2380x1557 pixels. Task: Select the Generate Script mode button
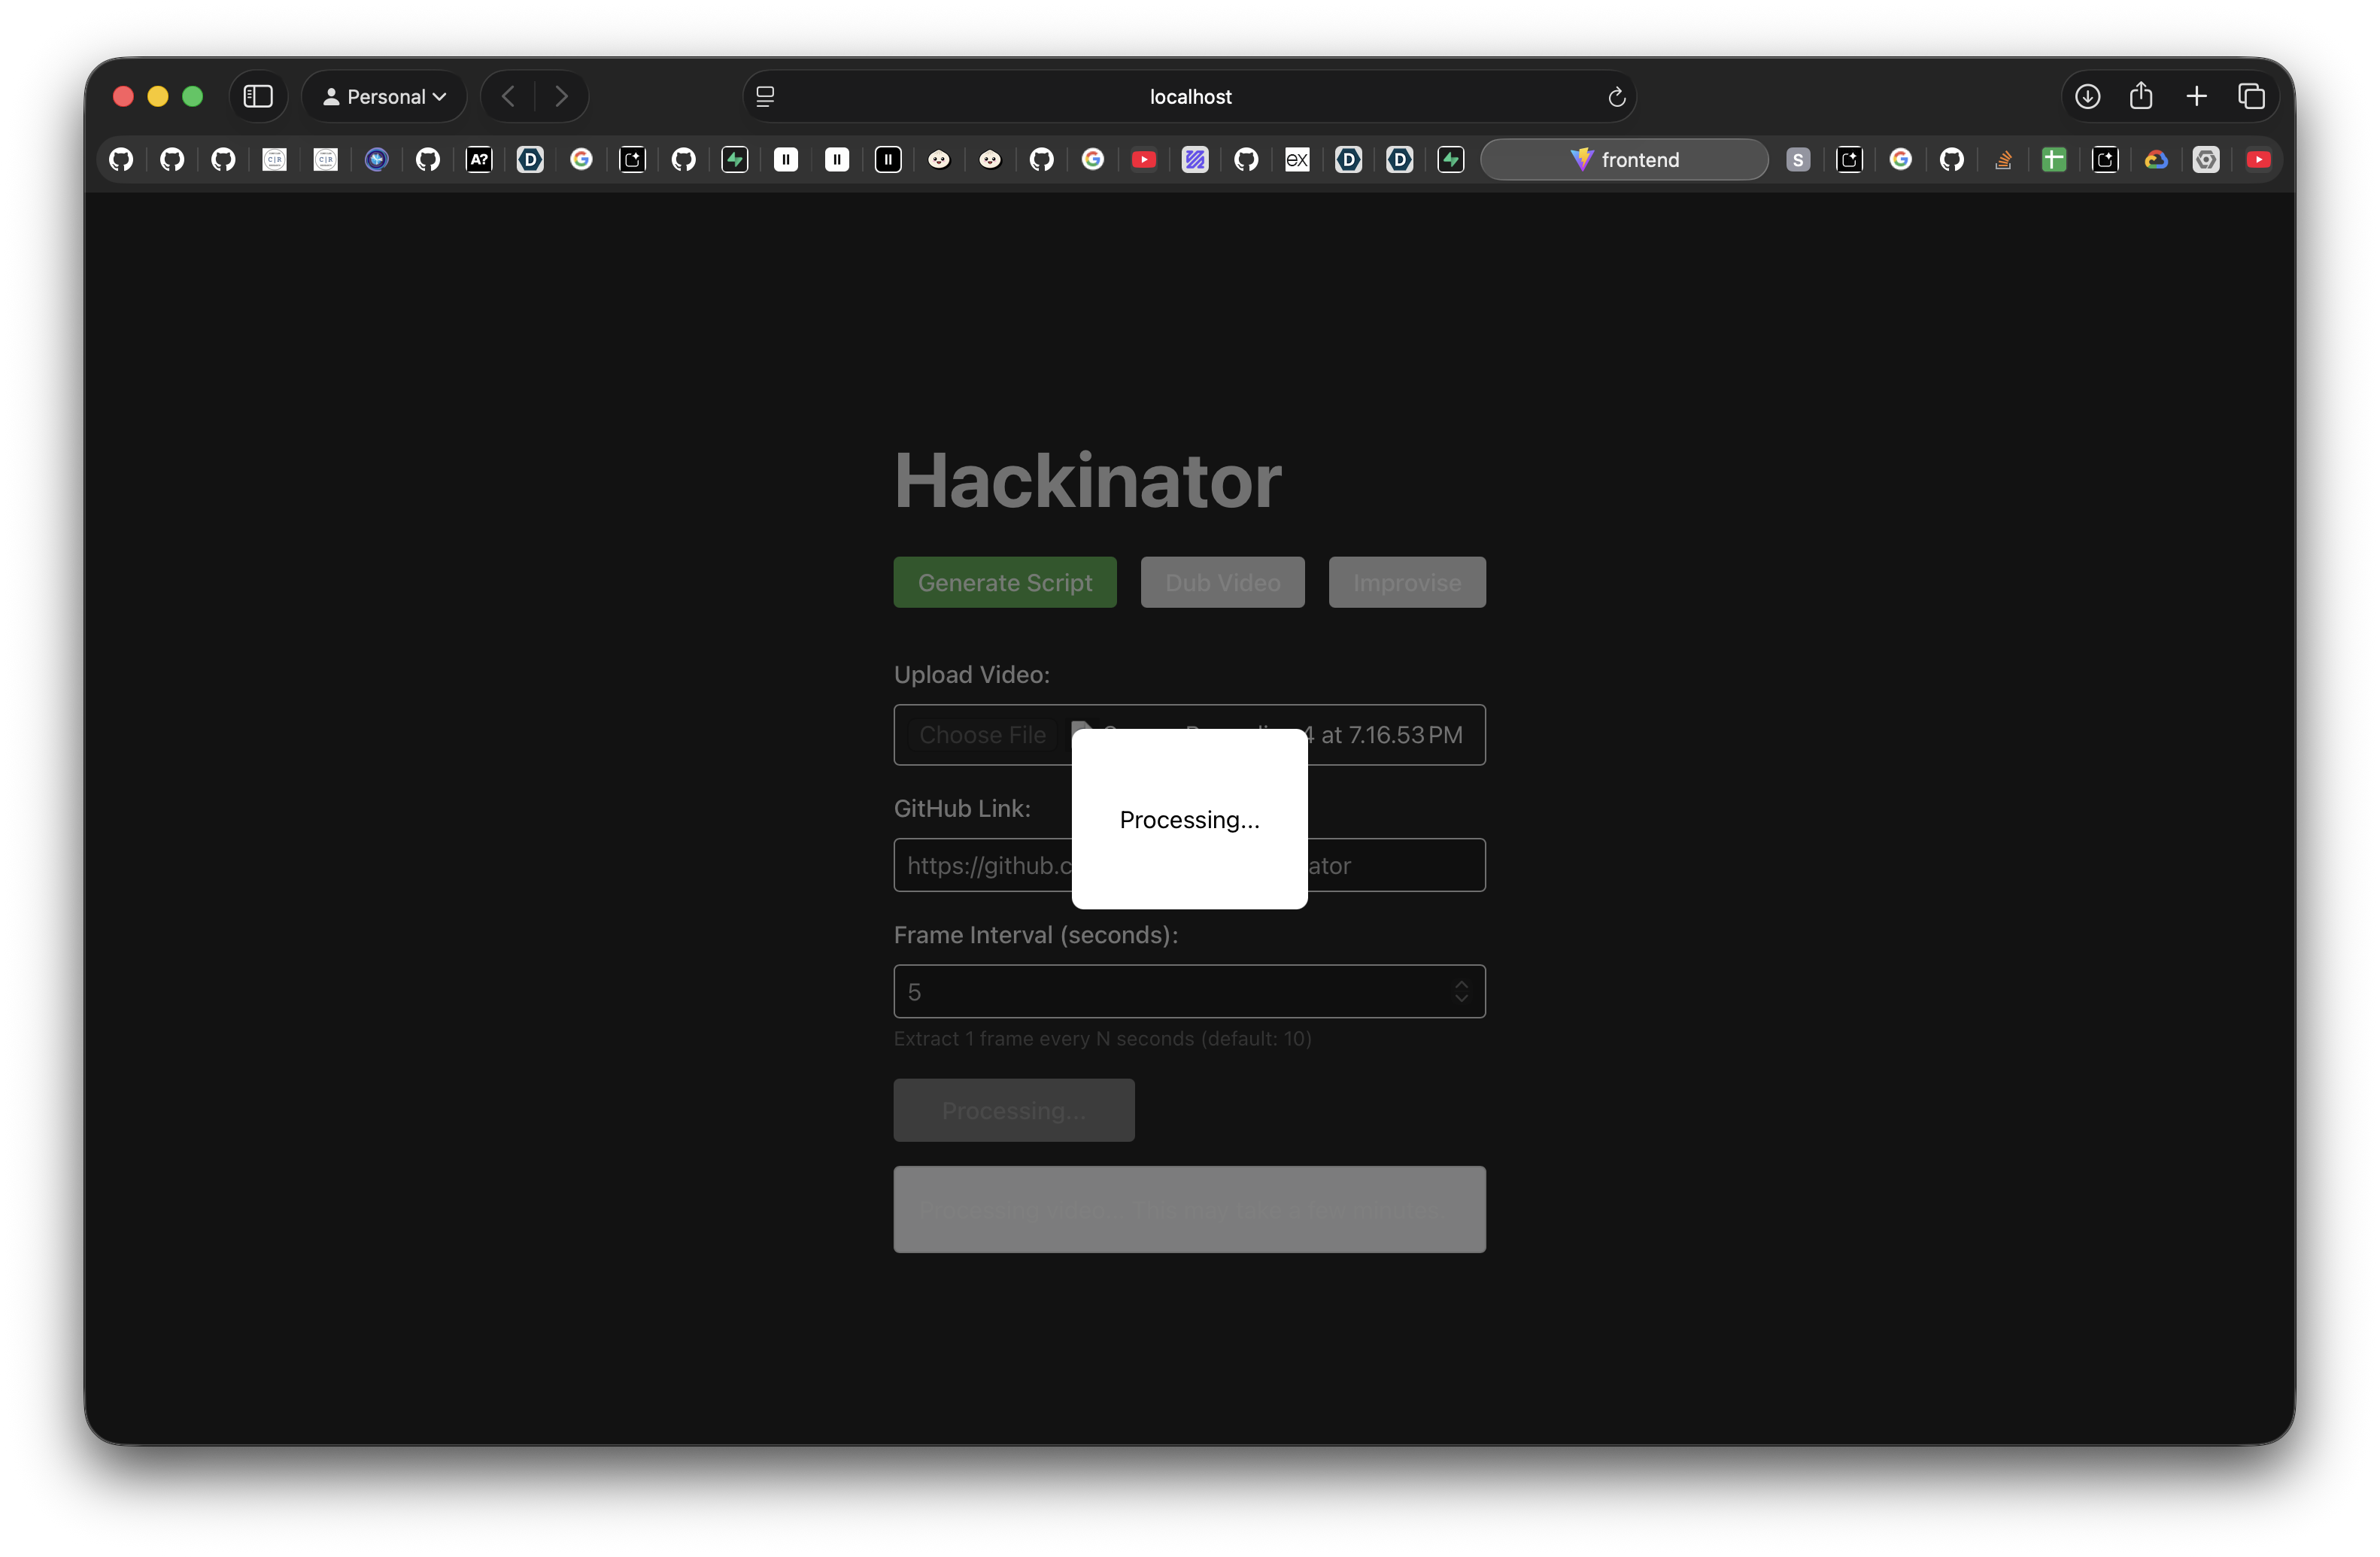coord(1004,582)
